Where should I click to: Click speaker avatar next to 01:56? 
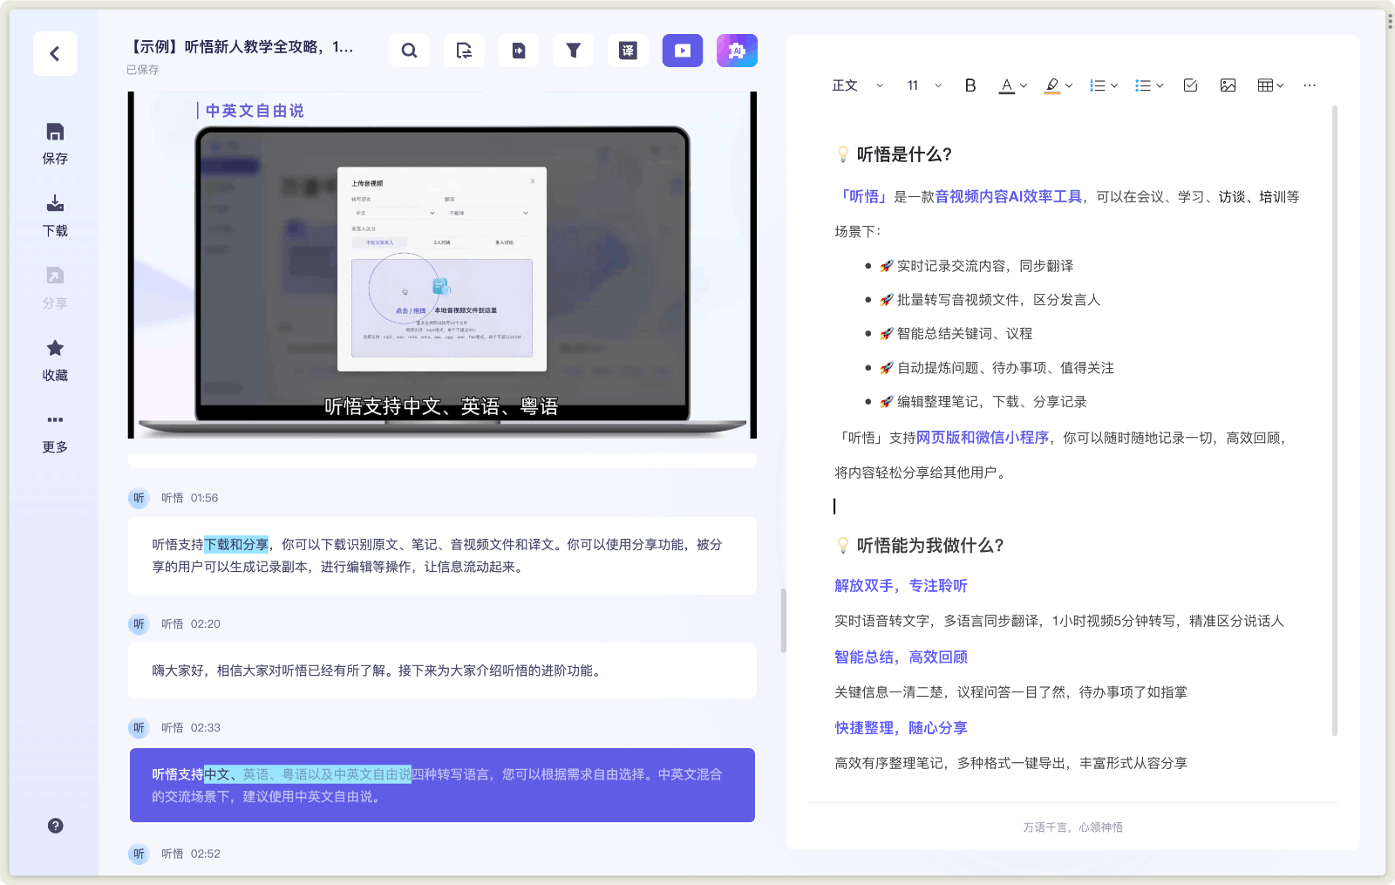(x=139, y=498)
